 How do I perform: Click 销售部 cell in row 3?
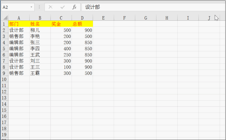(x=19, y=36)
